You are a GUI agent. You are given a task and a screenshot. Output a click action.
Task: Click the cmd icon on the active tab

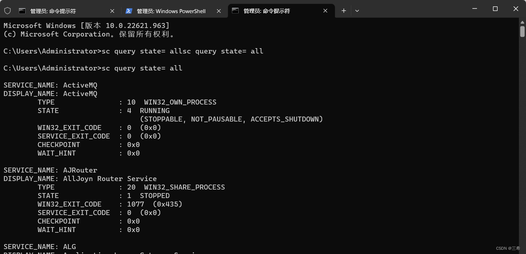[235, 11]
